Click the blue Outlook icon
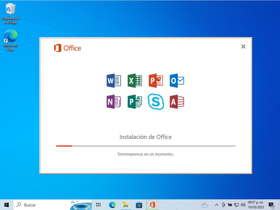The height and width of the screenshot is (210, 280). tap(177, 81)
